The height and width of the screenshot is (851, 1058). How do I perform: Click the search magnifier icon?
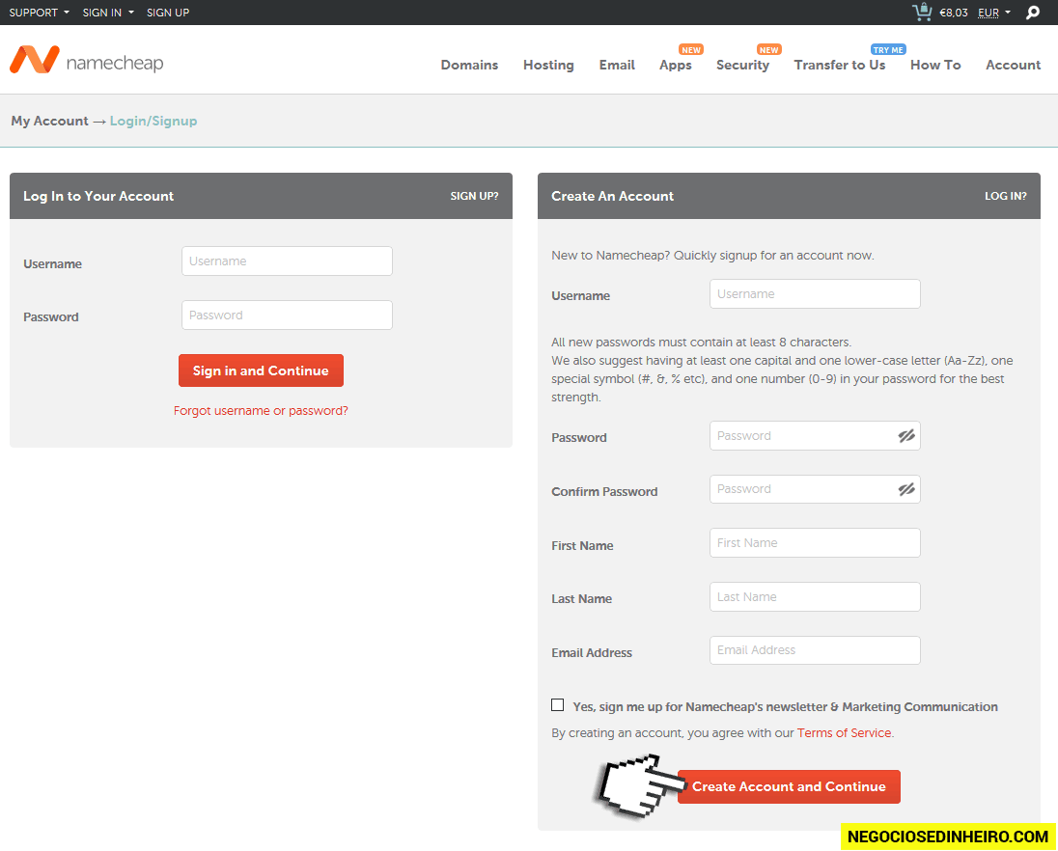[x=1032, y=13]
